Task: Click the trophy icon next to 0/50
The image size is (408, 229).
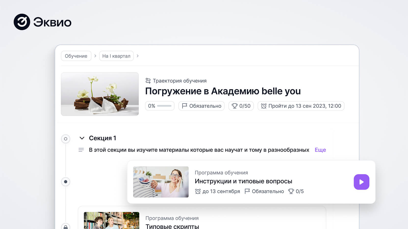Action: click(x=235, y=106)
